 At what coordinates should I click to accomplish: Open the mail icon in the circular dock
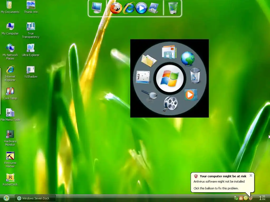169,52
